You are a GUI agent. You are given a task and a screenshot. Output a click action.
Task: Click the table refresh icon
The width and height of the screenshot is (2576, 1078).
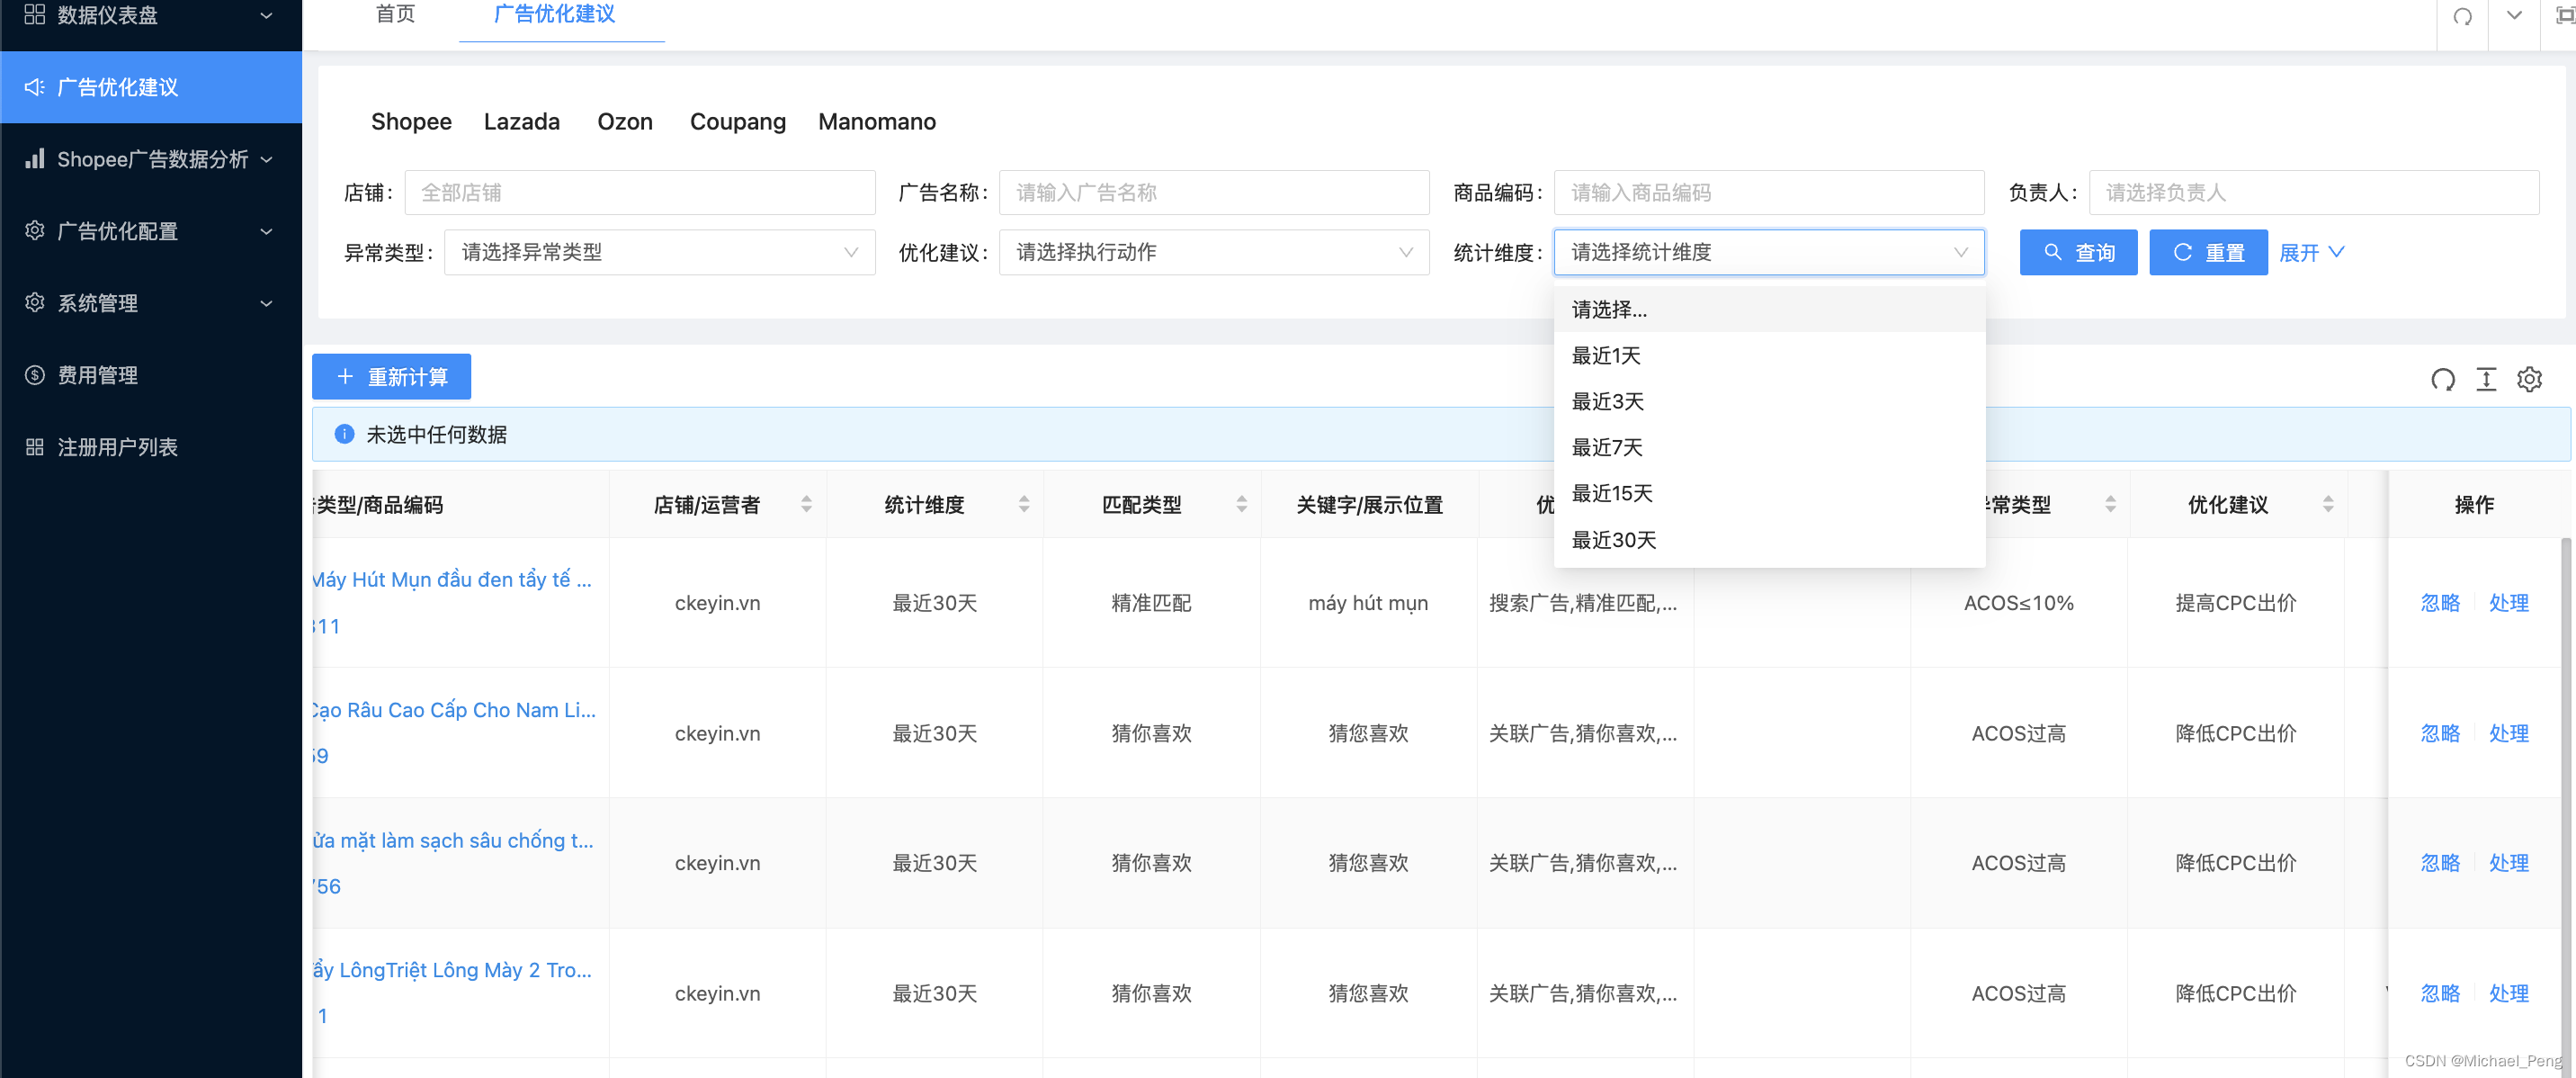pyautogui.click(x=2442, y=379)
